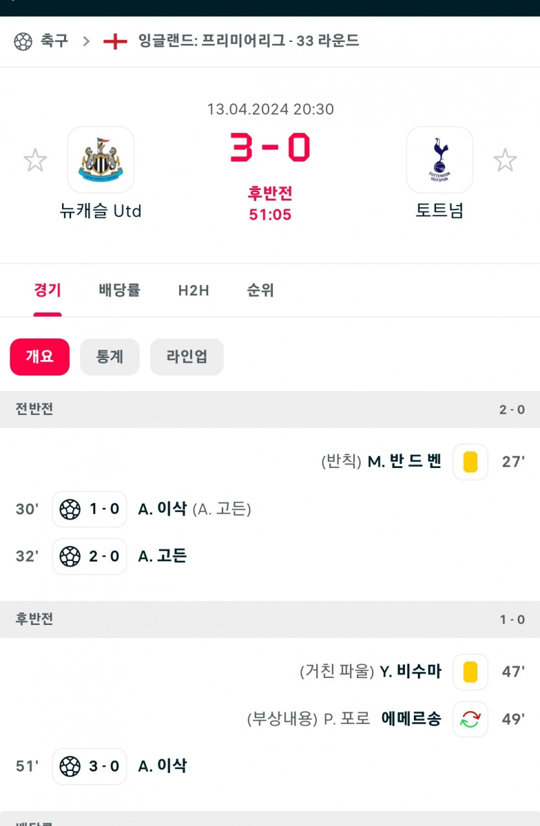
Task: Favorite 토트넘 with the star toggle
Action: (505, 160)
